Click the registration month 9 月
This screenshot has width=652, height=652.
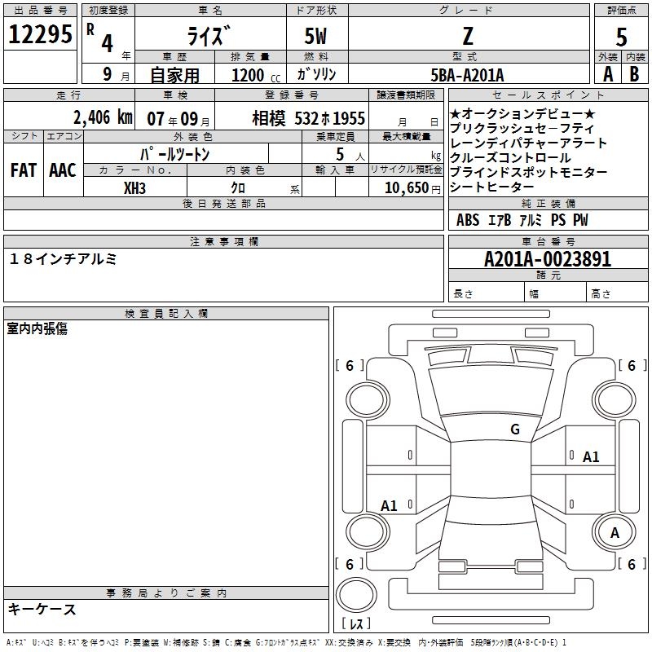(116, 74)
